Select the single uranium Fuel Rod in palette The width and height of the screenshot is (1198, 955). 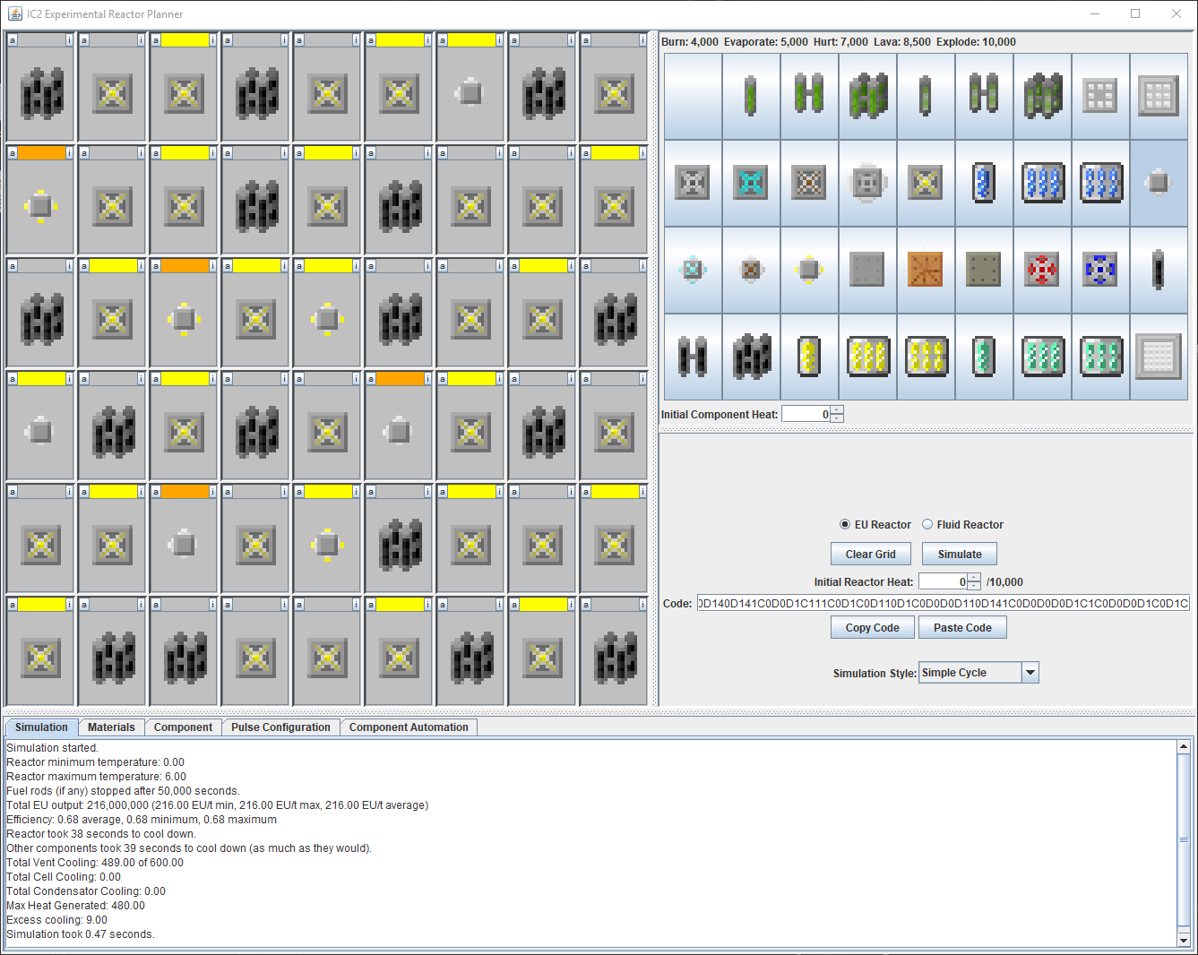(x=751, y=95)
